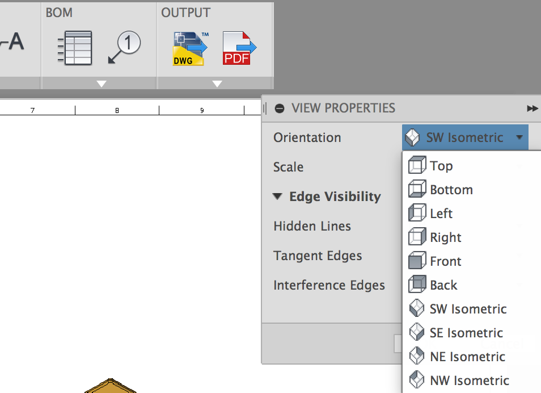Click the Back view cube icon
541x393 pixels.
pyautogui.click(x=417, y=284)
